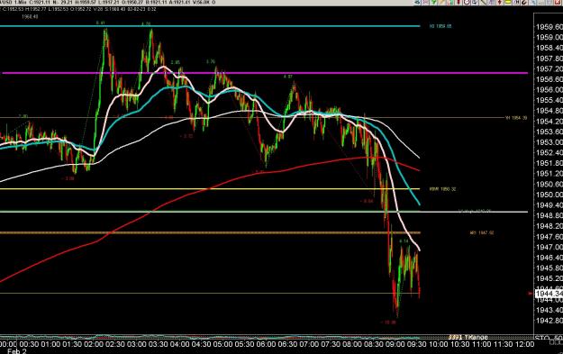Screen dimensions: 563x354
Task: Click the 1959.00 price axis label
Action: [x=549, y=37]
